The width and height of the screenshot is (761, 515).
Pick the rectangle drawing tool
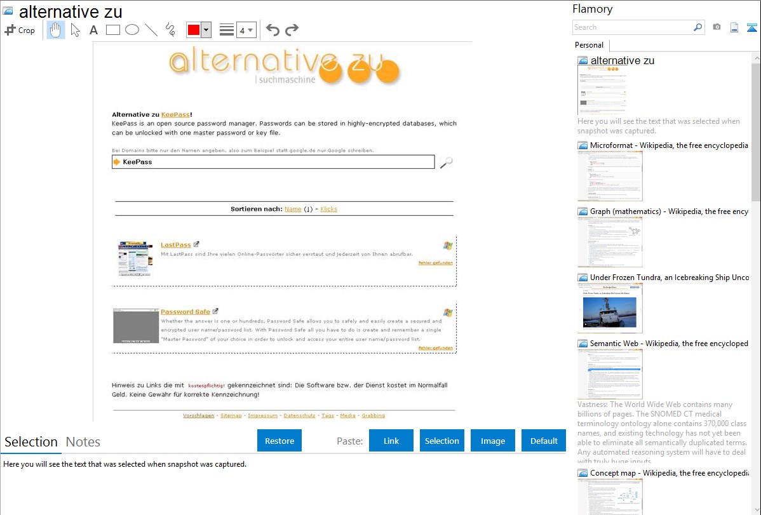pos(112,30)
